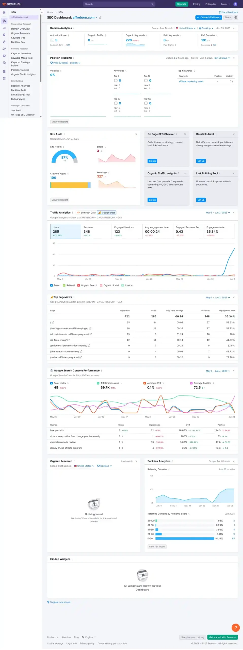Screen dimensions: 243x650
Task: Open the orange help question button
Action: pyautogui.click(x=236, y=627)
